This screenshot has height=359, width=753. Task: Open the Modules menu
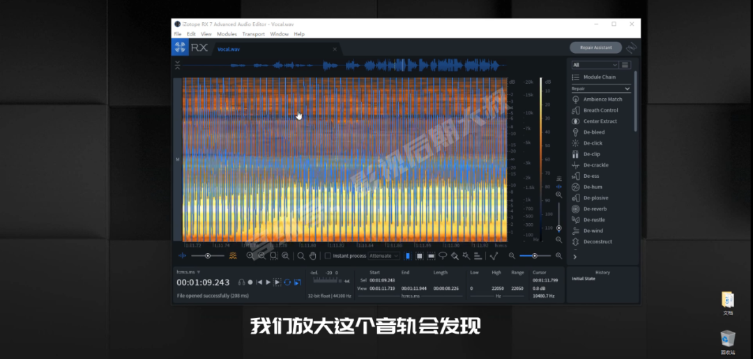click(227, 34)
